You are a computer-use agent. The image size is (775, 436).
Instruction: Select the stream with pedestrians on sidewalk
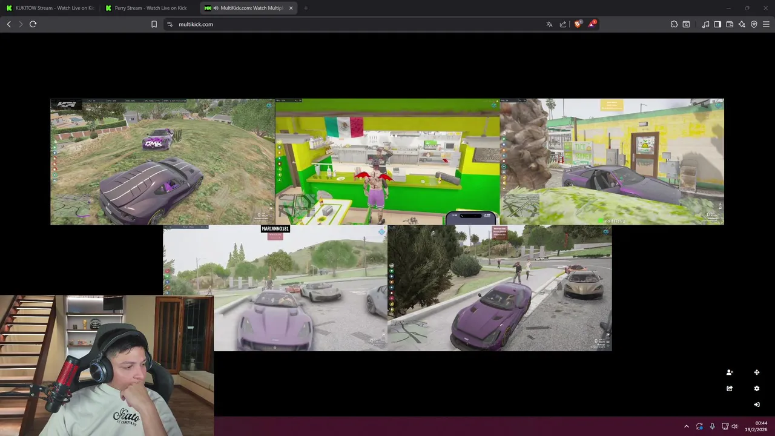click(500, 288)
